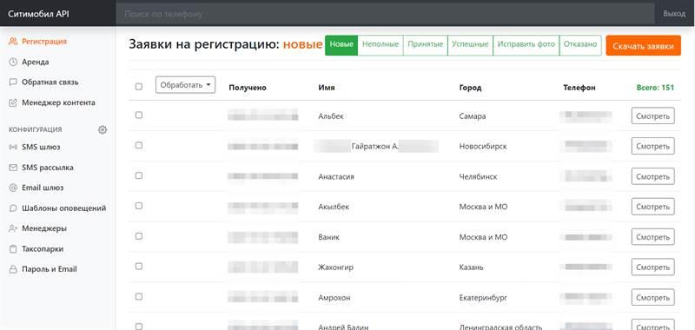Open Регистрация in the sidebar
This screenshot has width=695, height=330.
tap(44, 42)
